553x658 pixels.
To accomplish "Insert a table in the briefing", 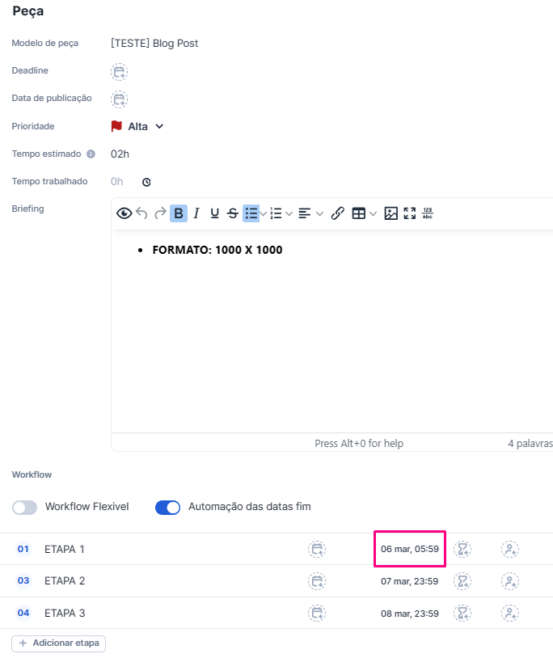I will pyautogui.click(x=359, y=213).
